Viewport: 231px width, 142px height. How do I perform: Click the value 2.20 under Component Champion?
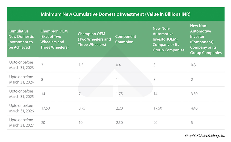click(x=119, y=108)
